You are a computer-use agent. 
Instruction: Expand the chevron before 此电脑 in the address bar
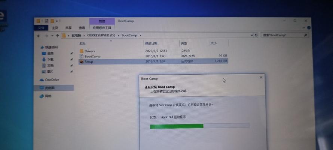coord(68,36)
